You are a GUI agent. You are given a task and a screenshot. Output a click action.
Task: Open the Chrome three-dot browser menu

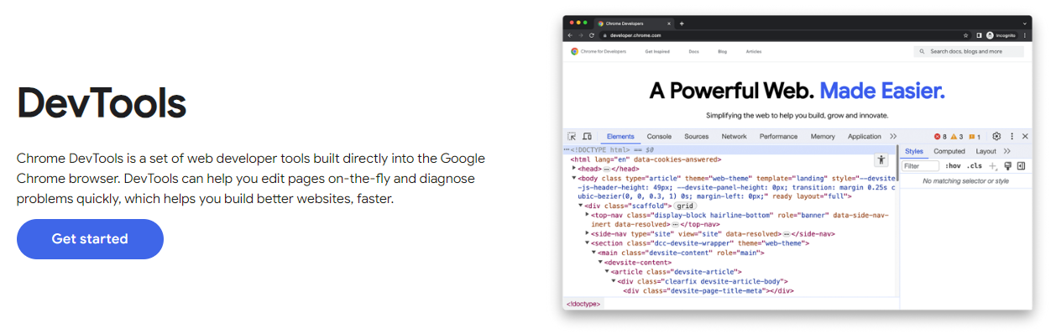[1025, 35]
